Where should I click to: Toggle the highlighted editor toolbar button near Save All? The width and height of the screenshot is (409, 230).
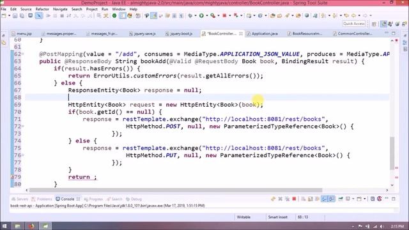[x=38, y=16]
